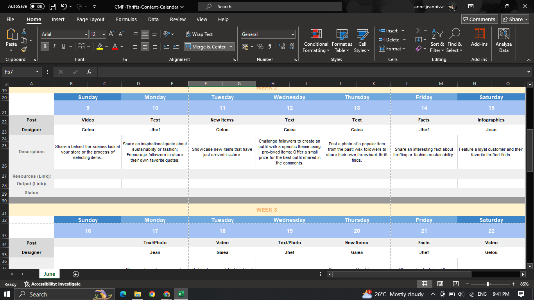This screenshot has height=300, width=534.
Task: Toggle Middle Align vertical alignment
Action: tap(145, 34)
